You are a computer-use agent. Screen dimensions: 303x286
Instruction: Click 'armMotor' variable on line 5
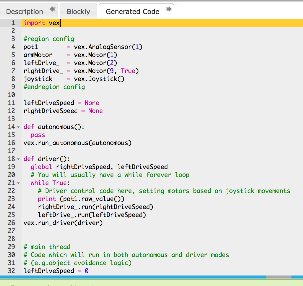(38, 55)
